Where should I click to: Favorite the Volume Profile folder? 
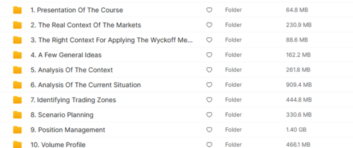(209, 145)
